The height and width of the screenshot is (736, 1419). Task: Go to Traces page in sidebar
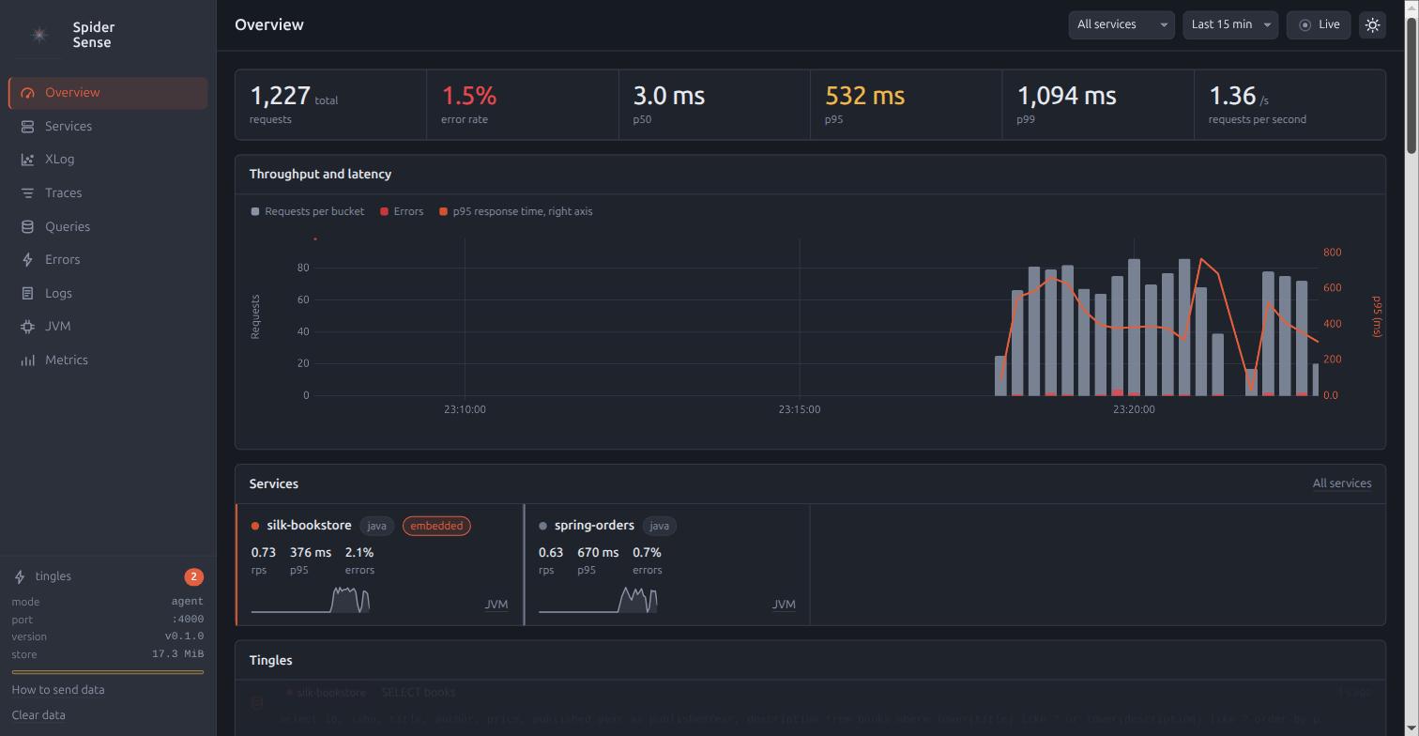point(108,193)
